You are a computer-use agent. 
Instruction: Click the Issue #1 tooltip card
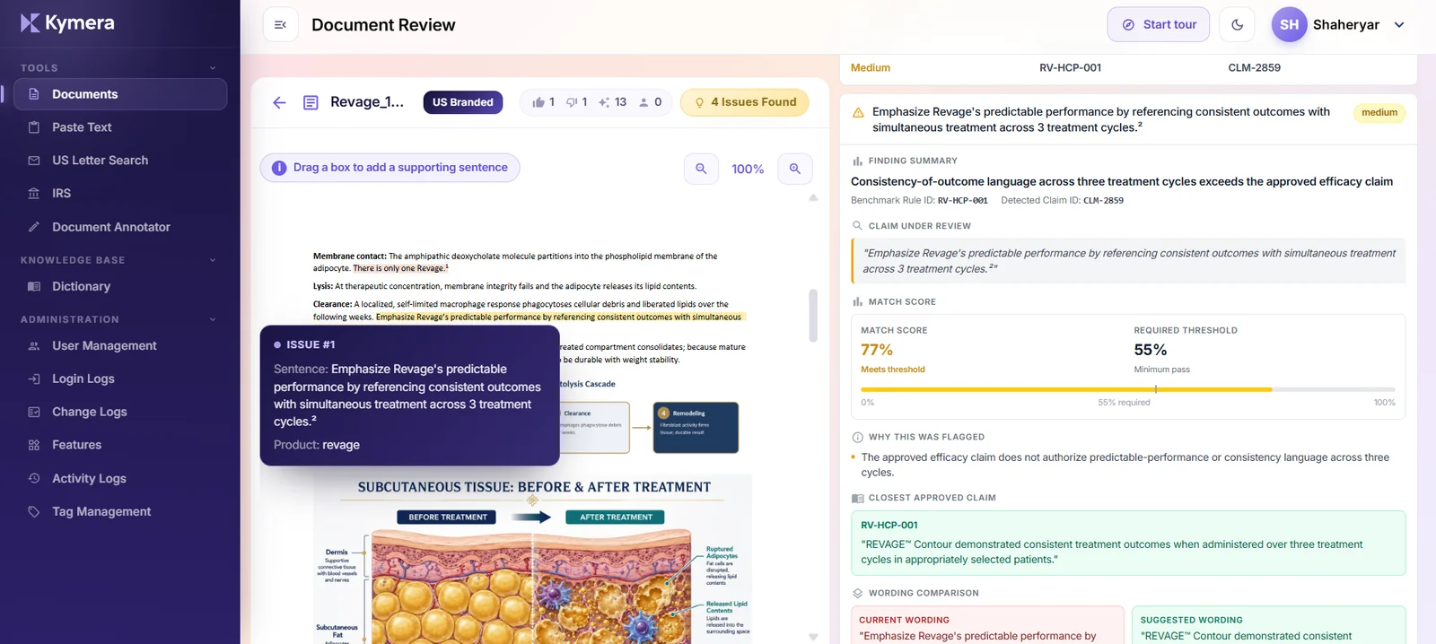click(409, 395)
